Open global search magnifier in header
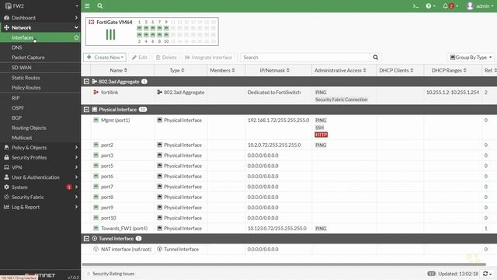The image size is (497, 280). [100, 5]
